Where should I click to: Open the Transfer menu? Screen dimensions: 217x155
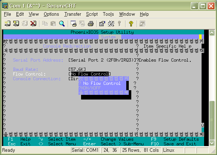pyautogui.click(x=73, y=14)
